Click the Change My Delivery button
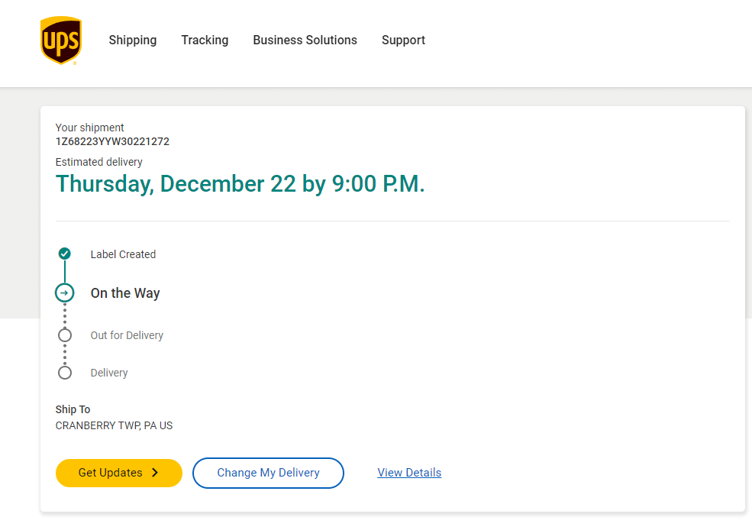The image size is (752, 530). (268, 473)
